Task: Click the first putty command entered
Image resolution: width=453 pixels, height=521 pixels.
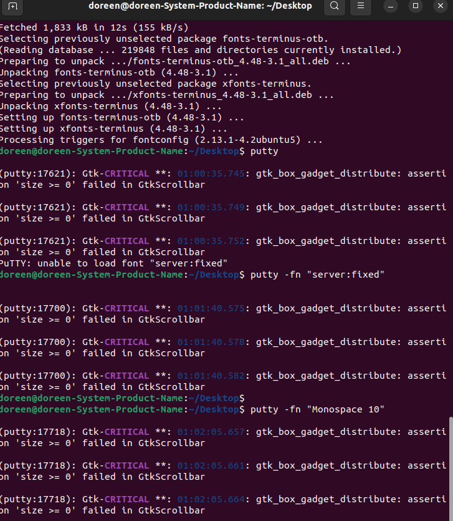Action: point(264,151)
